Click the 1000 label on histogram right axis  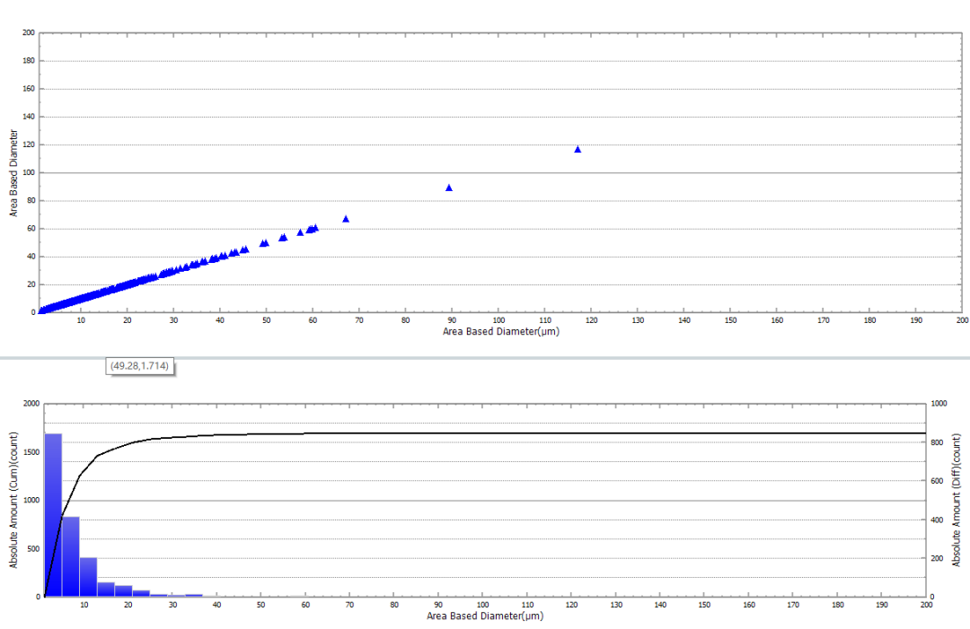click(x=941, y=405)
